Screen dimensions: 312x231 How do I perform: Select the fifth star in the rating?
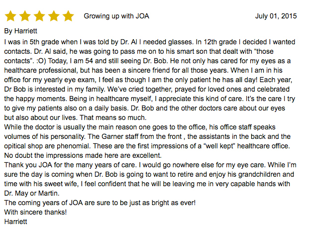[68, 16]
